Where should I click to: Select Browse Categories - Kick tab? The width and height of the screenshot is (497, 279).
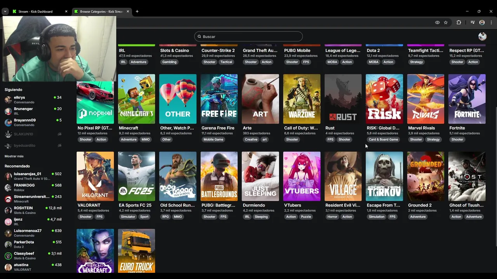102,11
